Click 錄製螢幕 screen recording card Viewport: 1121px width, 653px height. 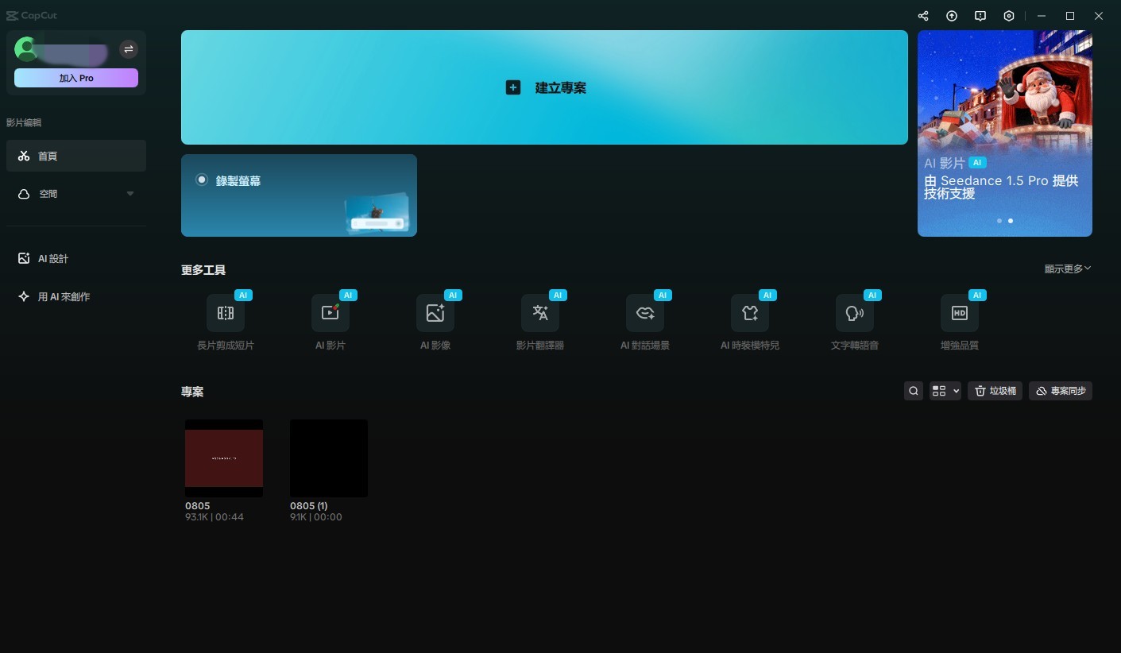pyautogui.click(x=299, y=195)
